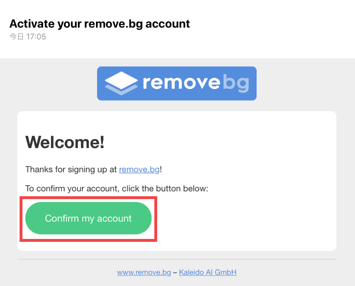
Task: Click the "Welcome!" heading
Action: point(65,142)
